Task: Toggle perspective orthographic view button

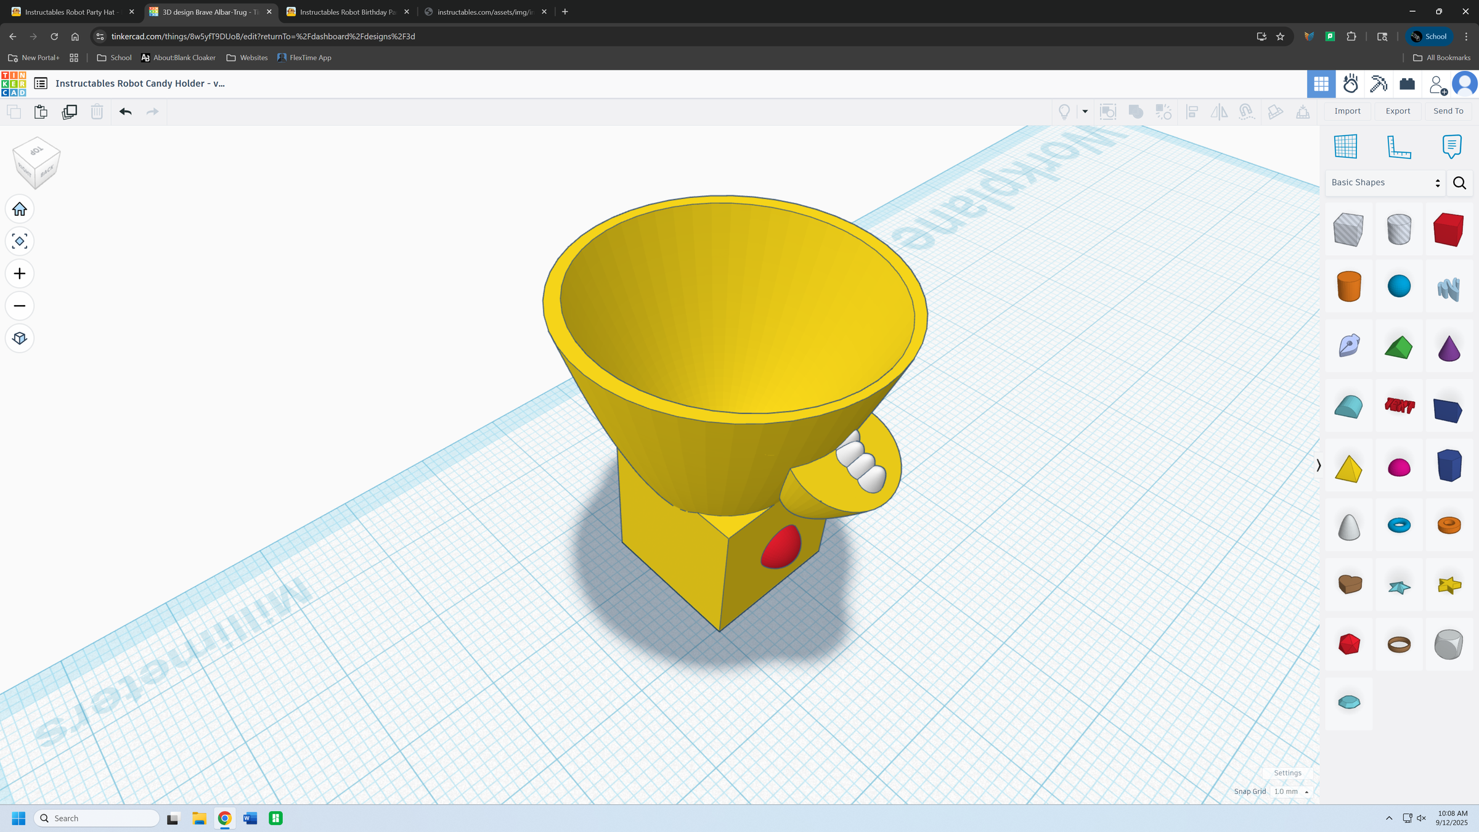Action: point(20,338)
